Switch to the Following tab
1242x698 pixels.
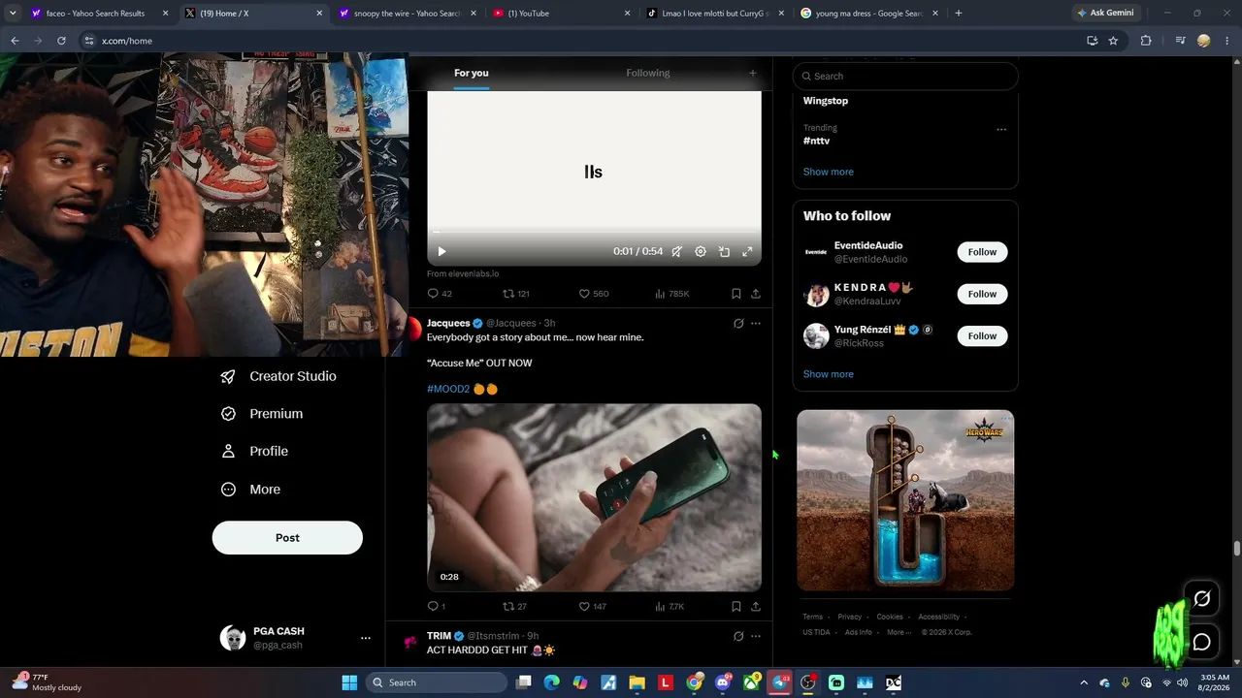click(x=648, y=73)
